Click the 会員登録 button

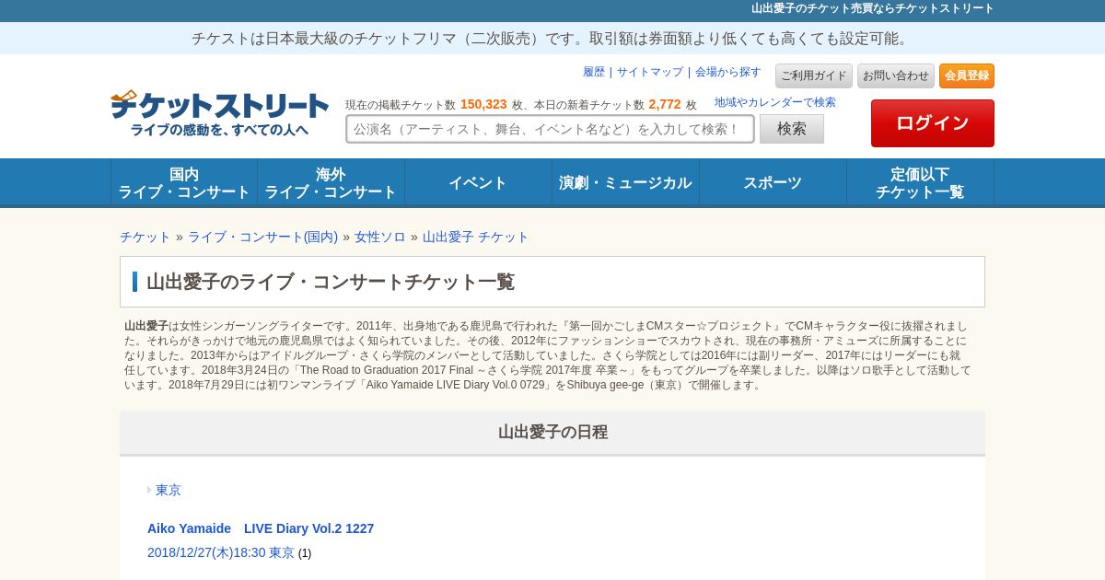click(967, 75)
